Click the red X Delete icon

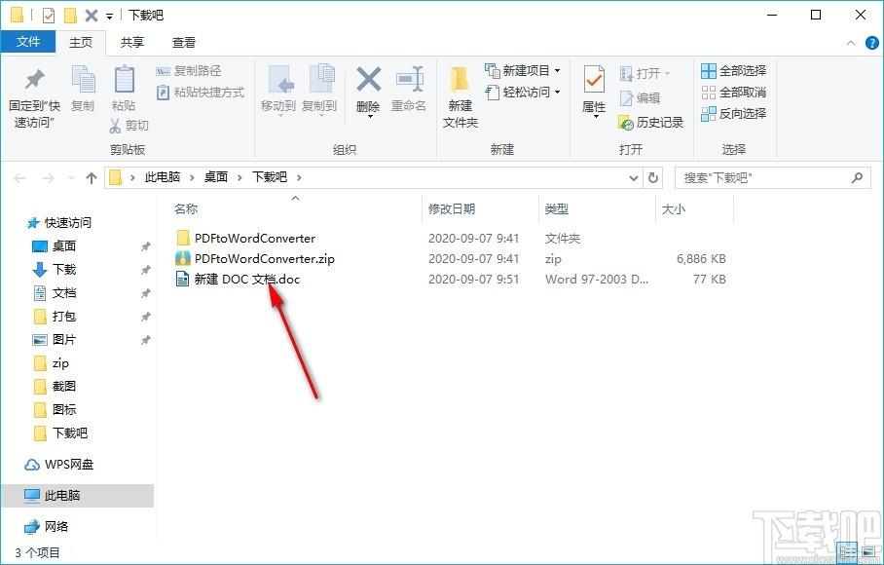pyautogui.click(x=368, y=80)
